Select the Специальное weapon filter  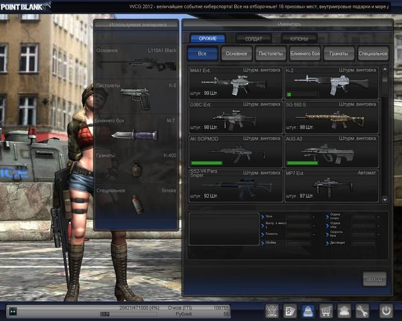[373, 53]
